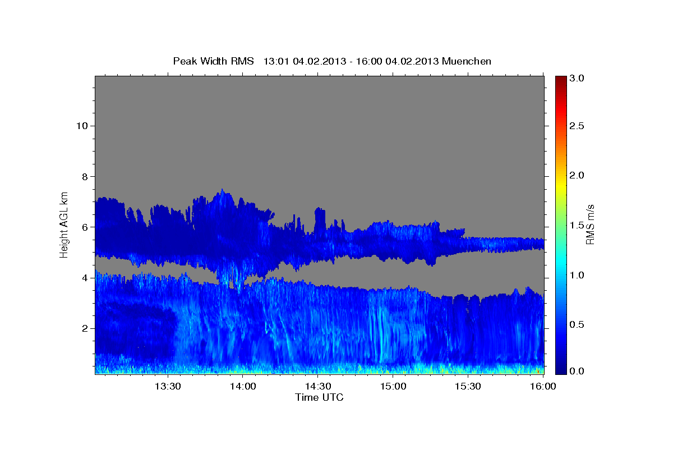Image resolution: width=673 pixels, height=449 pixels.
Task: Click the 'Muenchen' location in title
Action: (467, 61)
